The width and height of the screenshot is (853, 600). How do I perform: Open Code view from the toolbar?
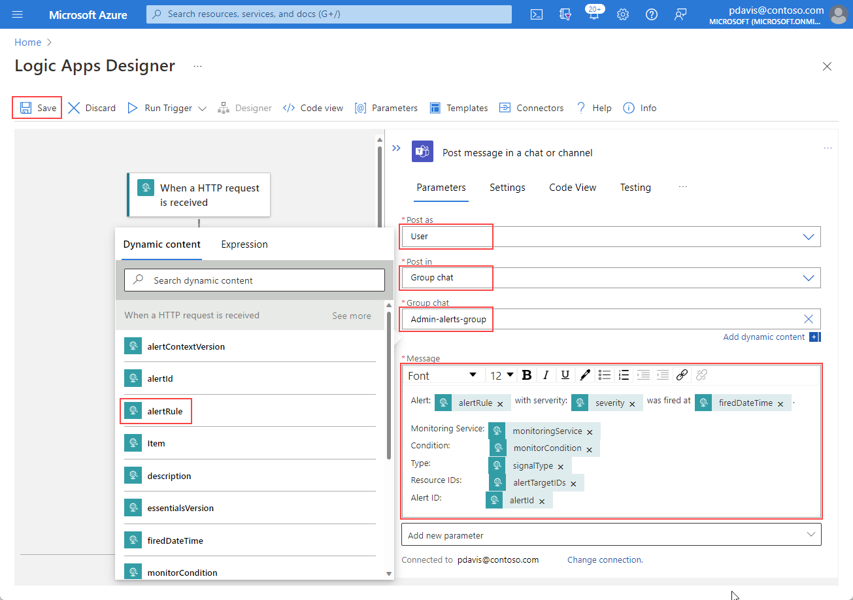[313, 108]
